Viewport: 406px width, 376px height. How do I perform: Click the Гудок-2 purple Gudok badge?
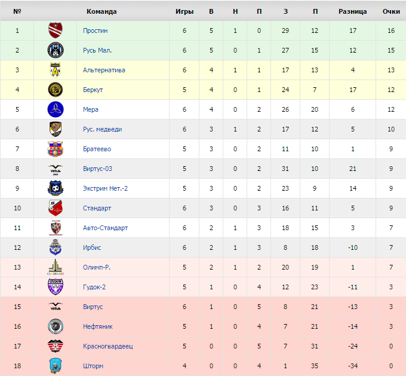[x=56, y=287]
